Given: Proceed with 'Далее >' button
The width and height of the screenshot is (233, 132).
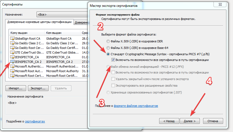Looking at the screenshot, I should pyautogui.click(x=190, y=121).
